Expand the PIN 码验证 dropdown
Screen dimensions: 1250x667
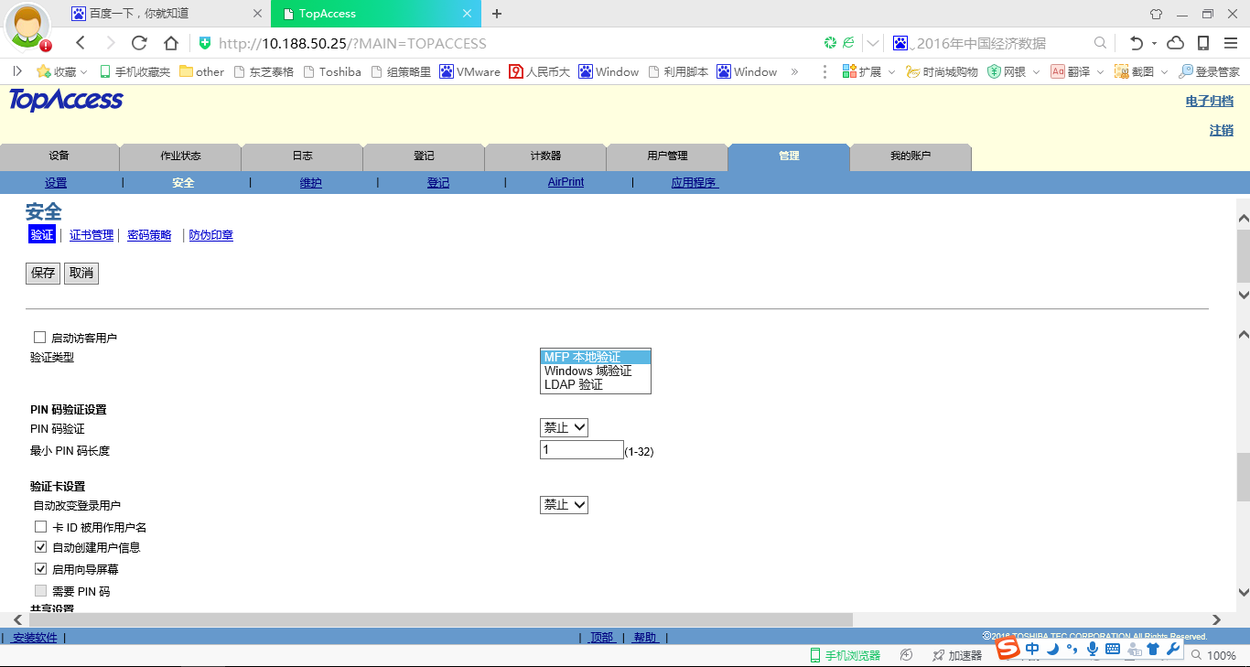tap(564, 427)
